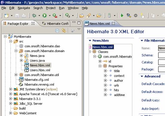
Task: Open the Navigate menu
Action: click(x=24, y=8)
